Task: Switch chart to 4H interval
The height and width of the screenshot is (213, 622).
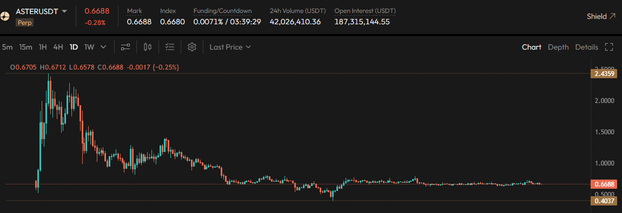Action: tap(58, 47)
